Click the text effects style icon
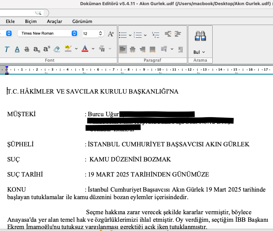Viewport: 273px width, 231px height. 102,49
